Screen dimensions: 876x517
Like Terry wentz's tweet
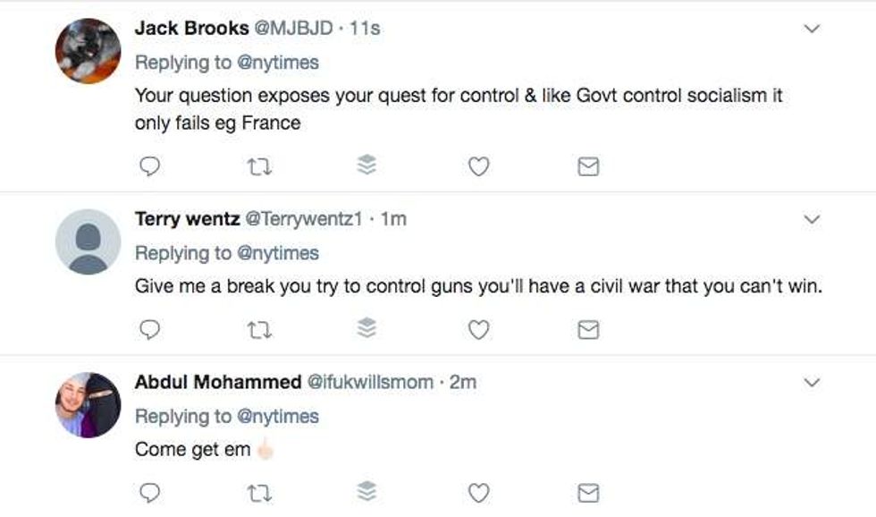[x=479, y=330]
